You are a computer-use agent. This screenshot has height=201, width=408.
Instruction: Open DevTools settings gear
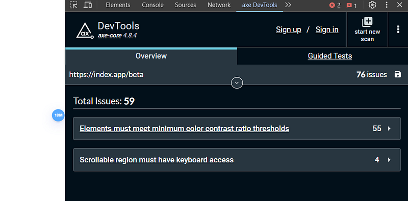[372, 5]
